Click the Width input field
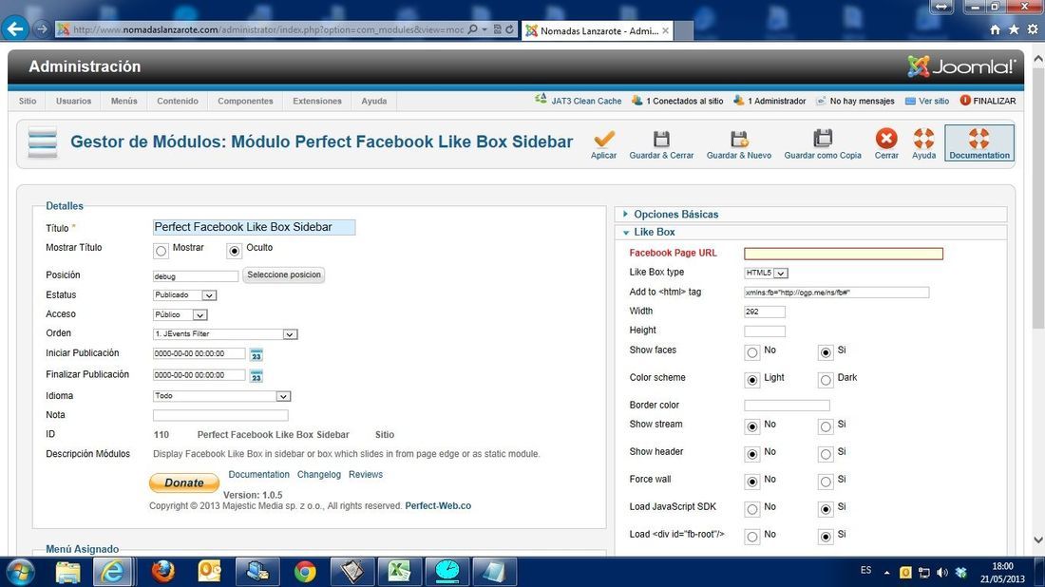 click(x=765, y=312)
